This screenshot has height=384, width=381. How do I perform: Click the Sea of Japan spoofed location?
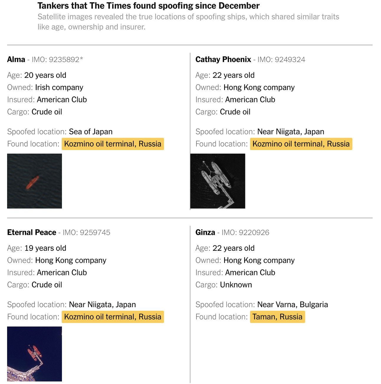tap(91, 132)
